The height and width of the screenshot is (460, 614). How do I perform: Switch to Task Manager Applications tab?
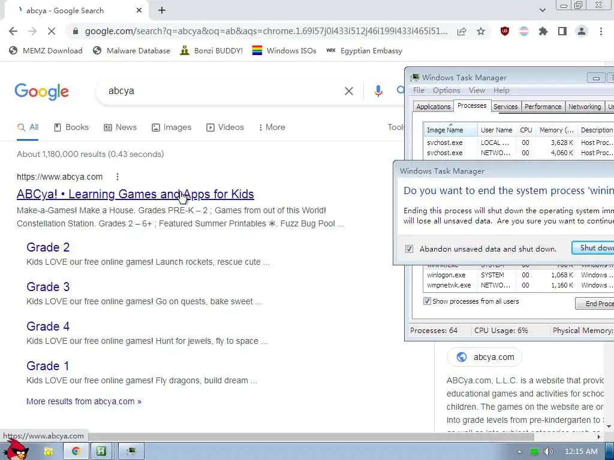(433, 107)
